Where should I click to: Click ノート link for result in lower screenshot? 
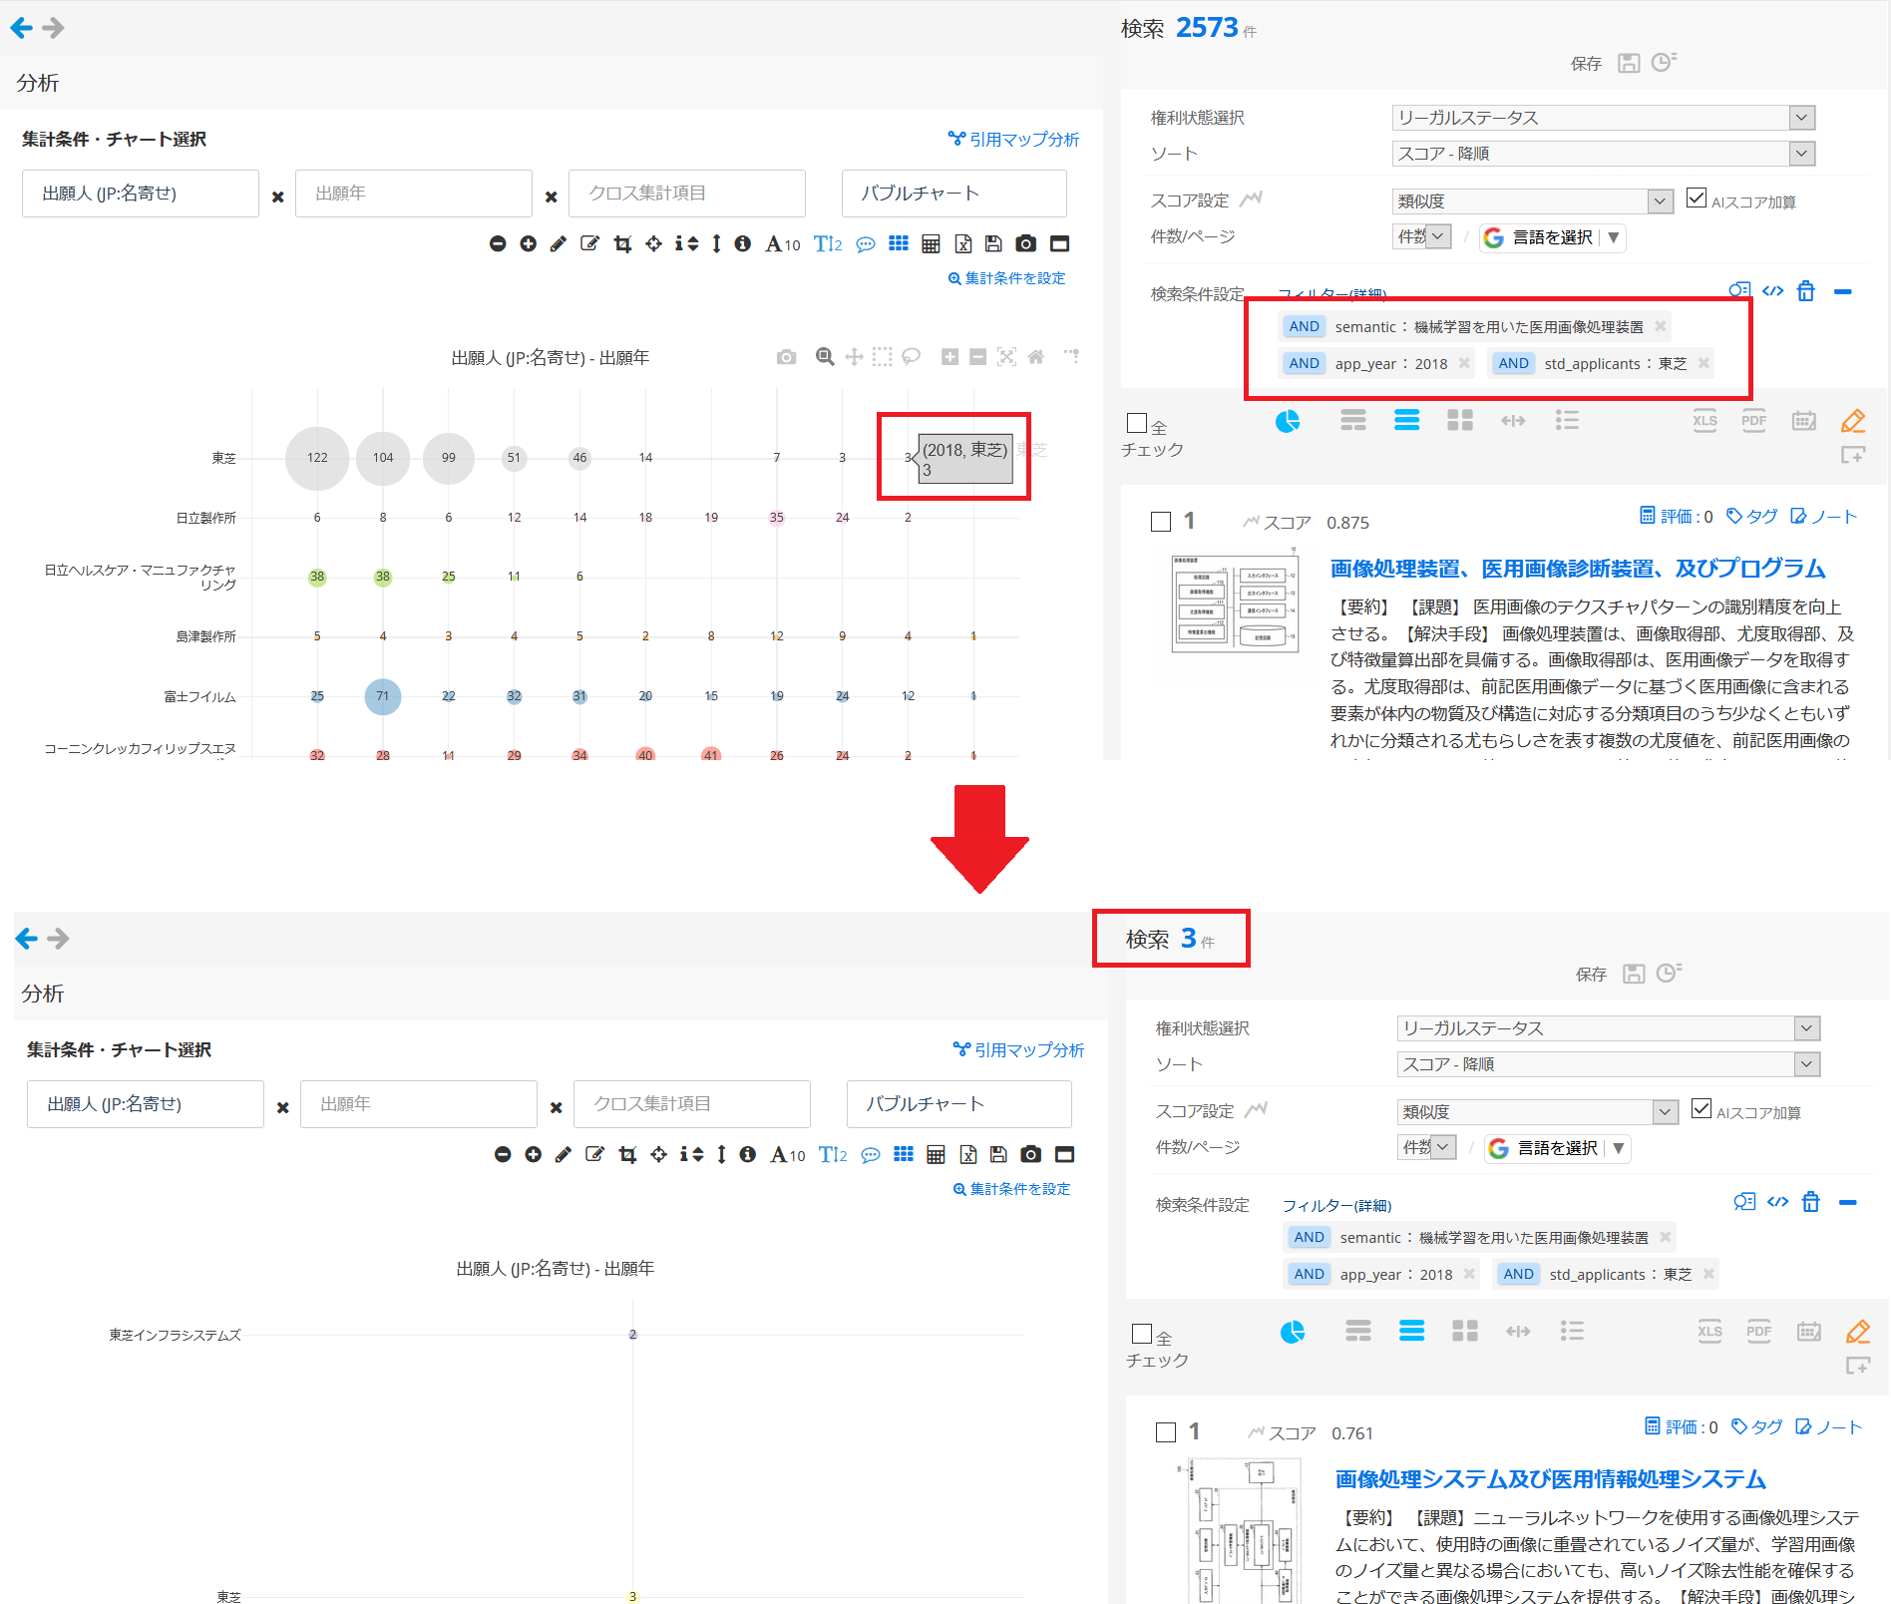pos(1829,1426)
